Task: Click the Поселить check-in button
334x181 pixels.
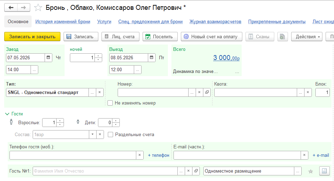Action: pyautogui.click(x=160, y=36)
